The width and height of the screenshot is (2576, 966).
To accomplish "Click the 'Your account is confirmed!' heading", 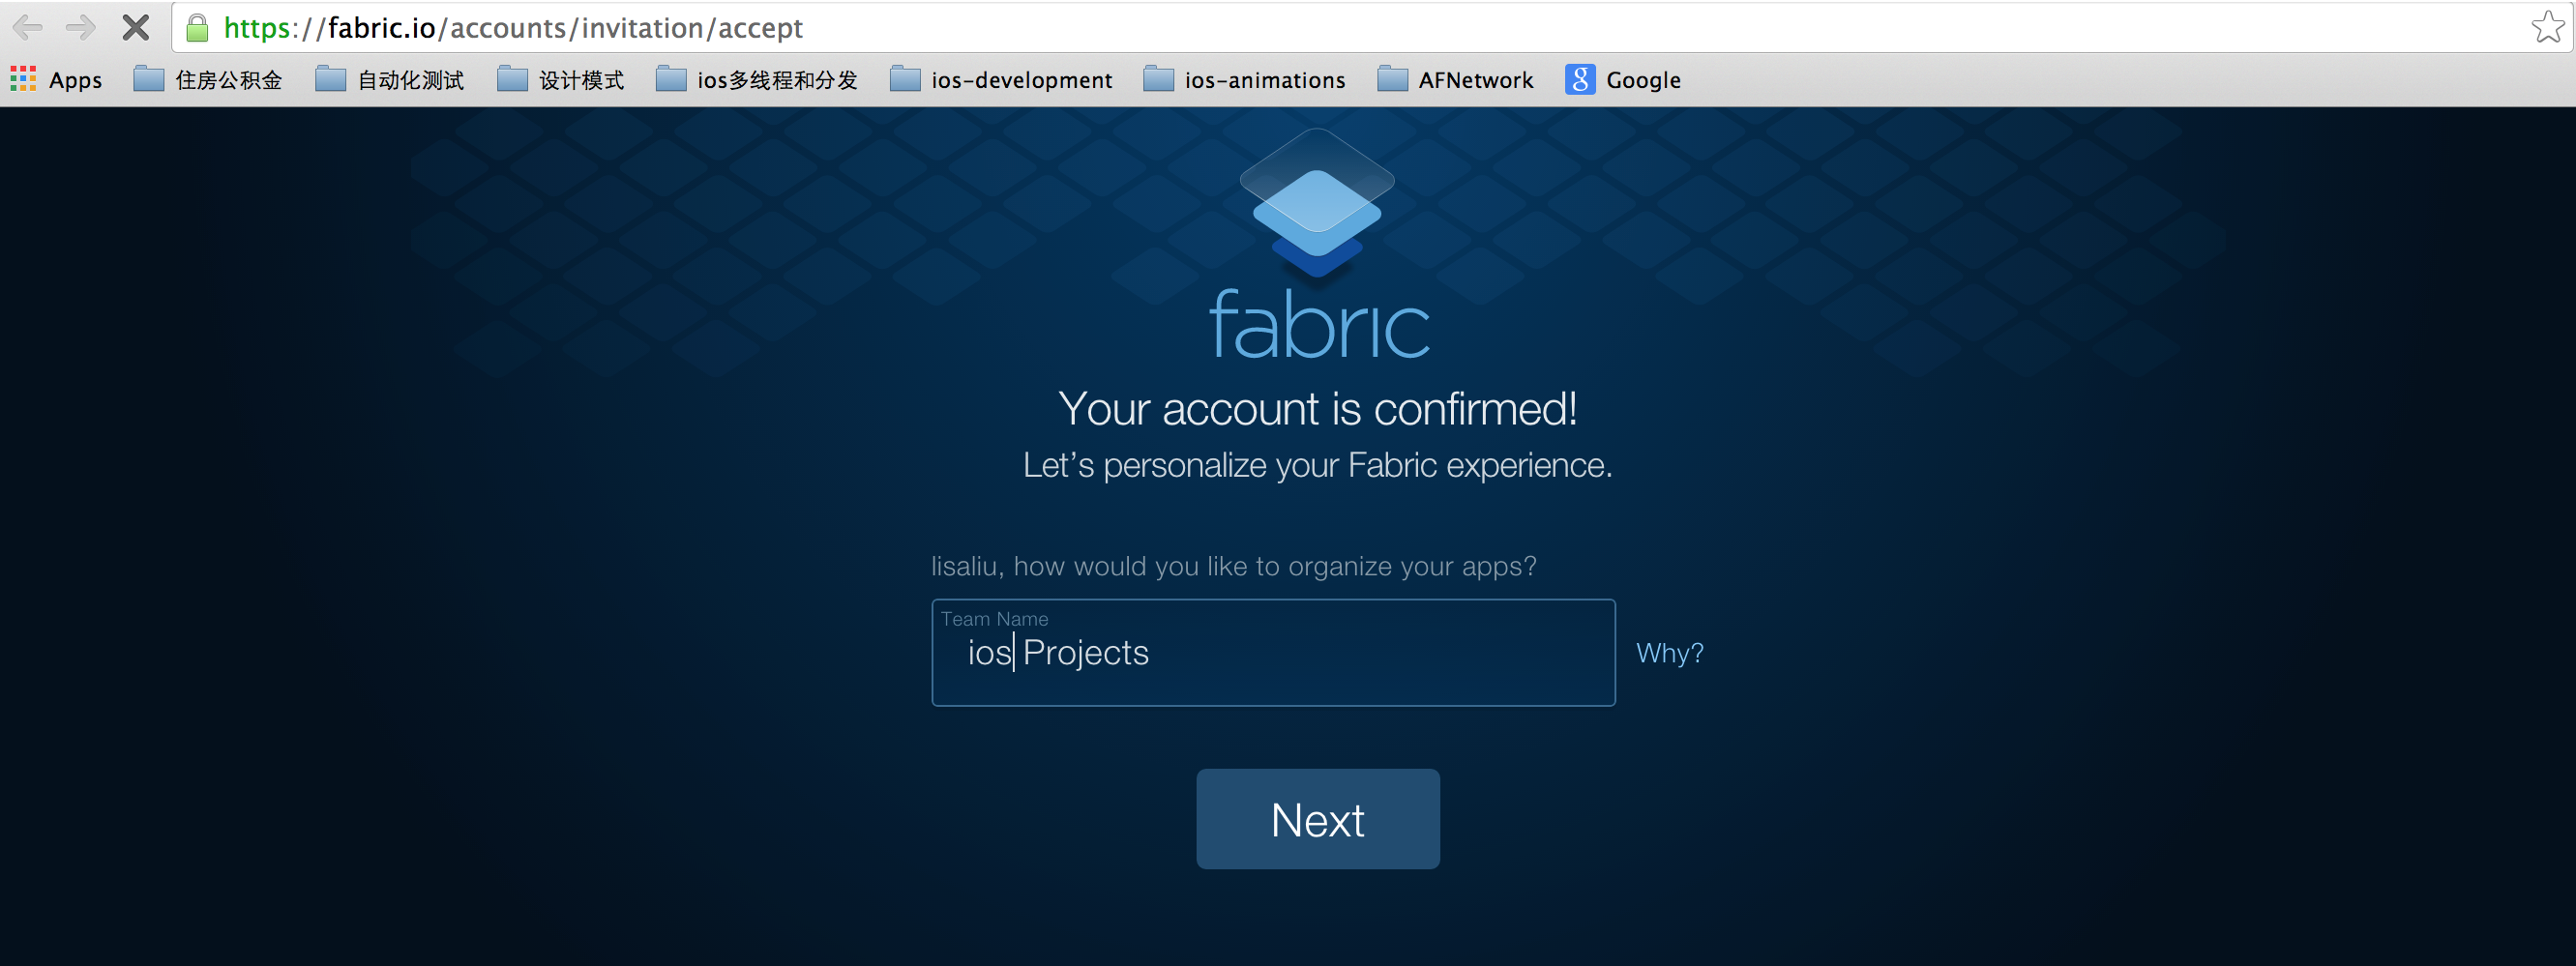I will (x=1317, y=409).
